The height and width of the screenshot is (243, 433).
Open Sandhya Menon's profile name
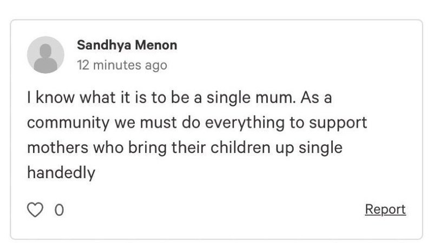(x=127, y=45)
